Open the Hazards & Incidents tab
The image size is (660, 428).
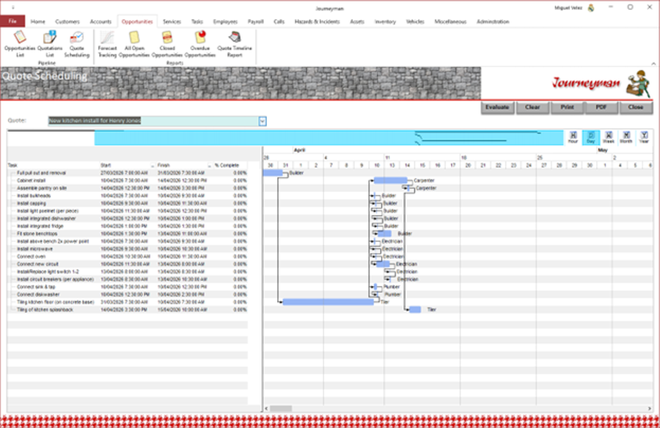click(x=317, y=21)
